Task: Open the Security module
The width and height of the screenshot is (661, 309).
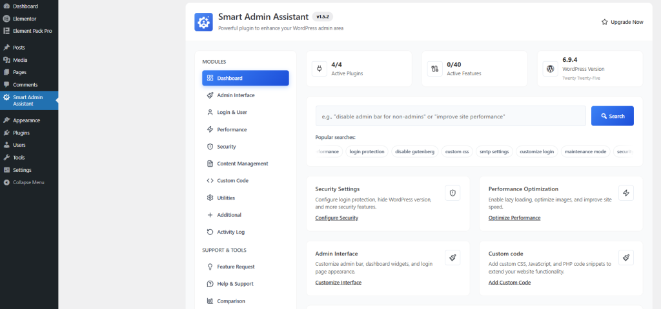Action: 245,147
